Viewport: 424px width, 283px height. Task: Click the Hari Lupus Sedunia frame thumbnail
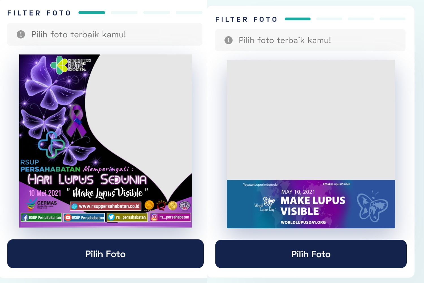pos(105,141)
